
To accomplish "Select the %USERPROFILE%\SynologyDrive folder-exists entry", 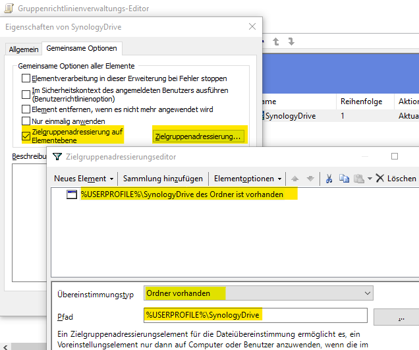I will [x=182, y=194].
